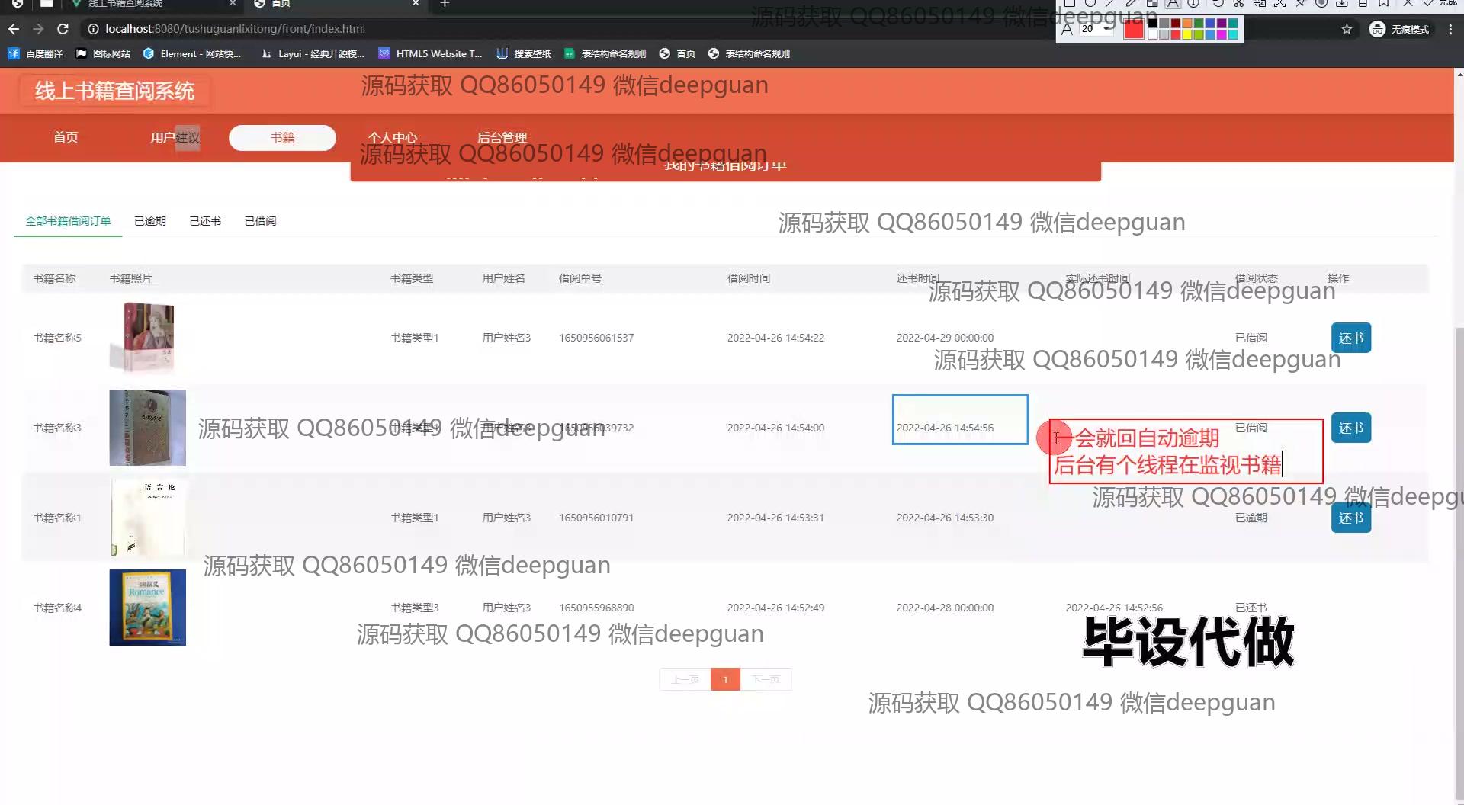Open 后台管理 in the navigation bar
This screenshot has width=1464, height=805.
[x=502, y=137]
